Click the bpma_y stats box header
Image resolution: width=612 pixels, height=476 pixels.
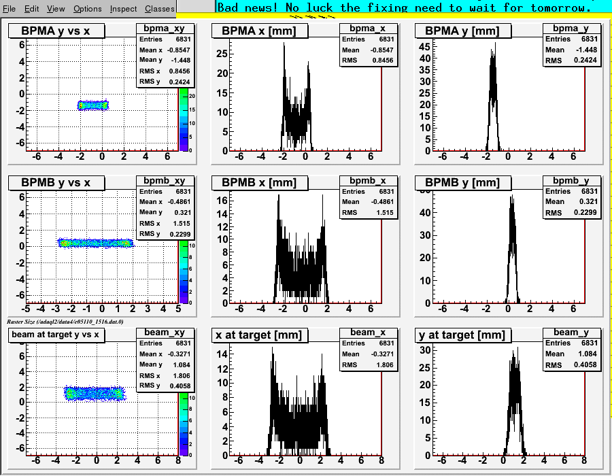tap(571, 28)
